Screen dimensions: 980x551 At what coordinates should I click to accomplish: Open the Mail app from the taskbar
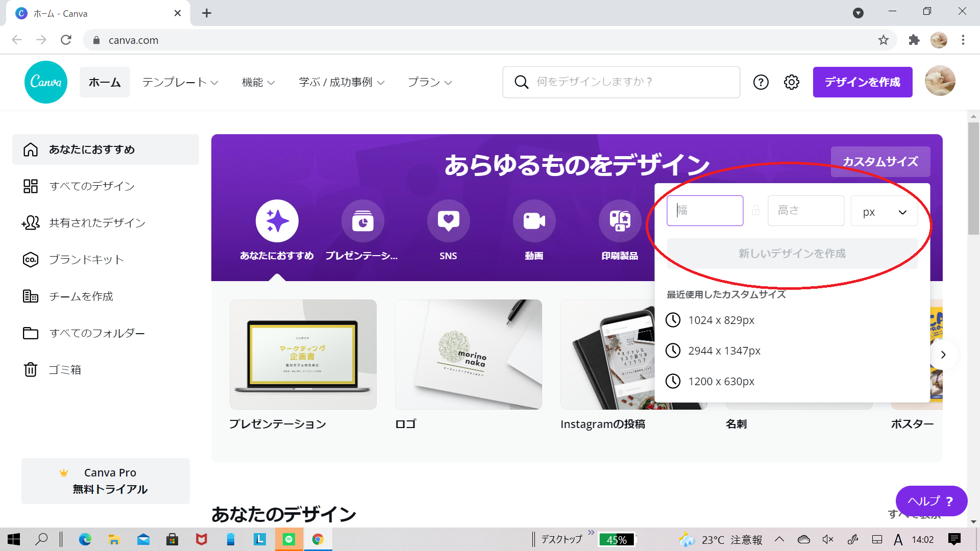tap(143, 539)
